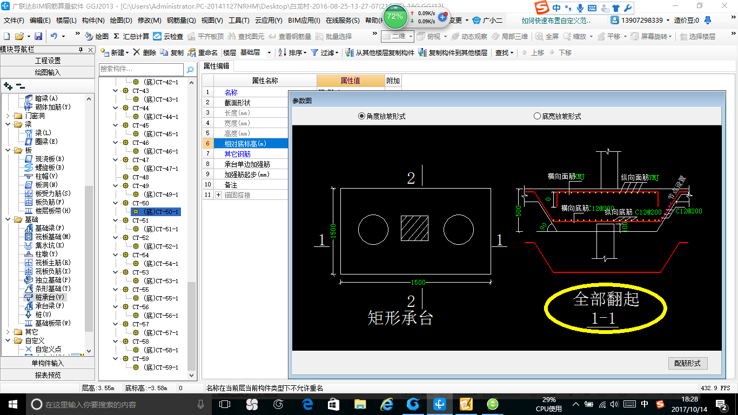This screenshot has width=738, height=415.
Task: Collapse the CT-50 component node
Action: (116, 203)
